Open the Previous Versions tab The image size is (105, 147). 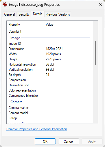point(58,14)
